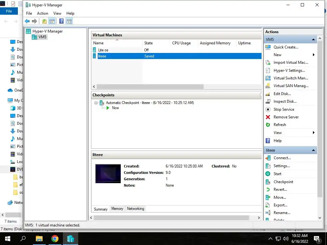
Task: Click the Virtual Switch Manager icon
Action: click(268, 78)
